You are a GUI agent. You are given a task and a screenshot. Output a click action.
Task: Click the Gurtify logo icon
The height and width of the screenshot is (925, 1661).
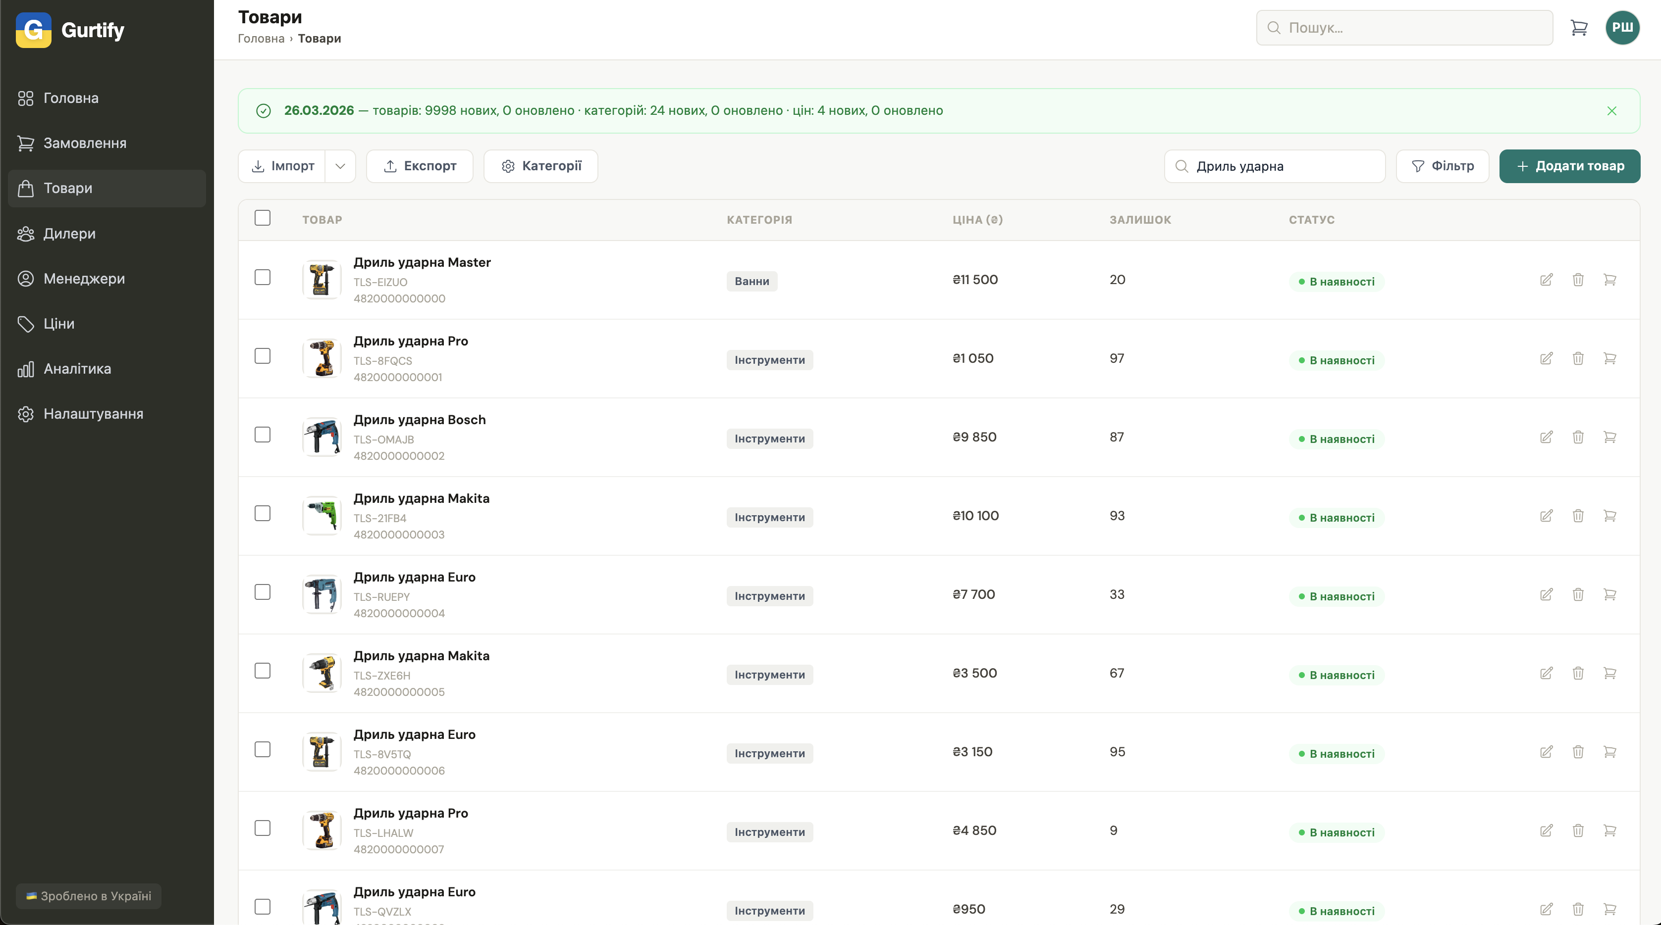pos(34,30)
